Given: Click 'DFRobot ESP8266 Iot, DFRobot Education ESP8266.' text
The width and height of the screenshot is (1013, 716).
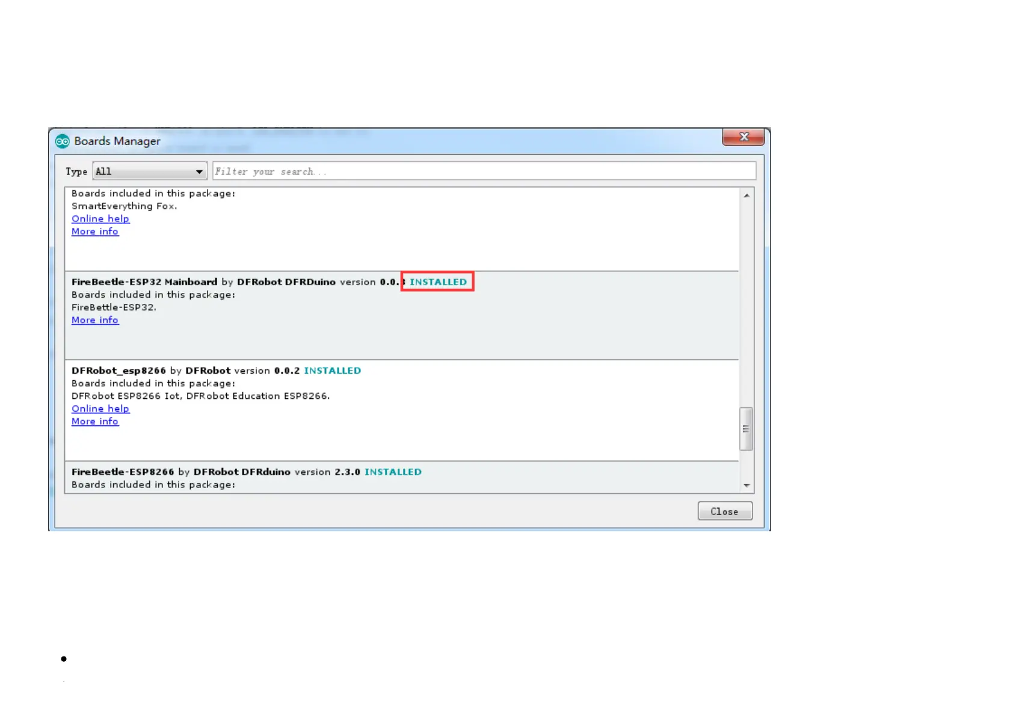Looking at the screenshot, I should pos(200,396).
